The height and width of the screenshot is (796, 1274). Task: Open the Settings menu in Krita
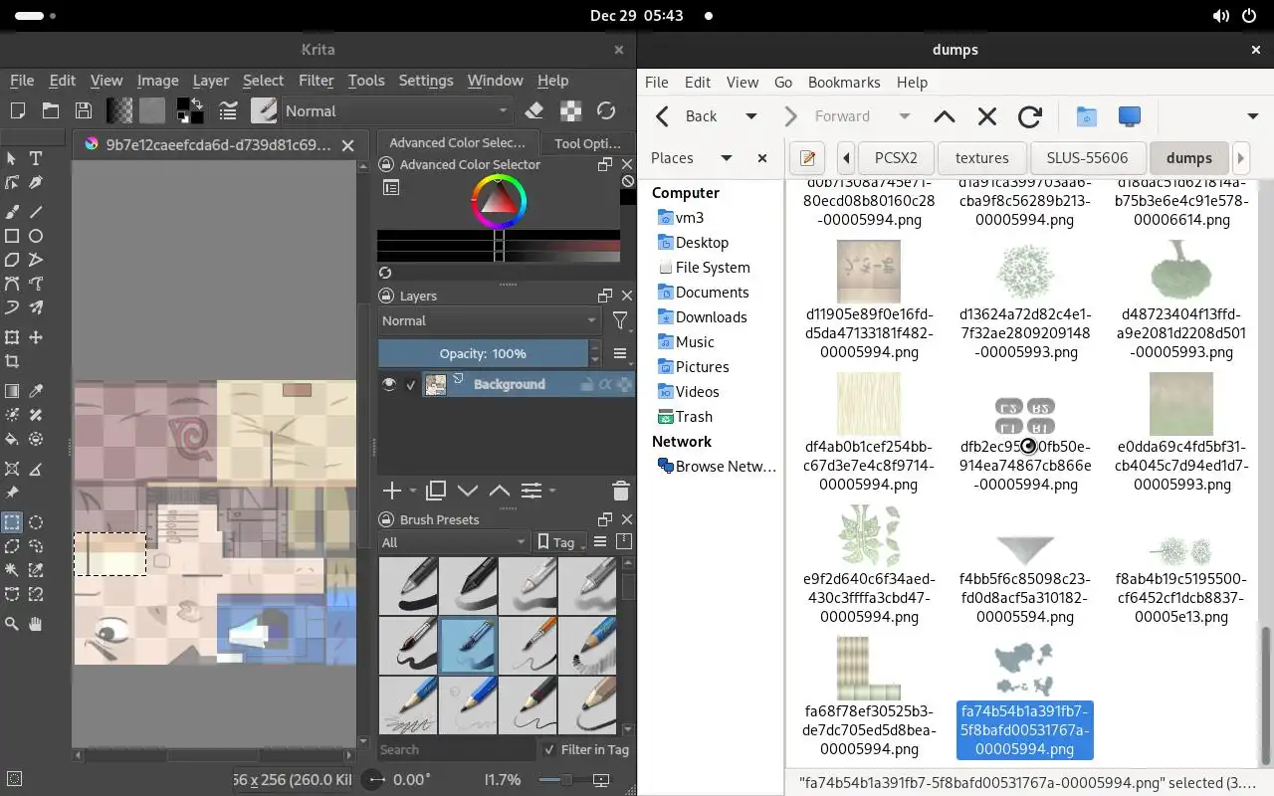coord(426,81)
